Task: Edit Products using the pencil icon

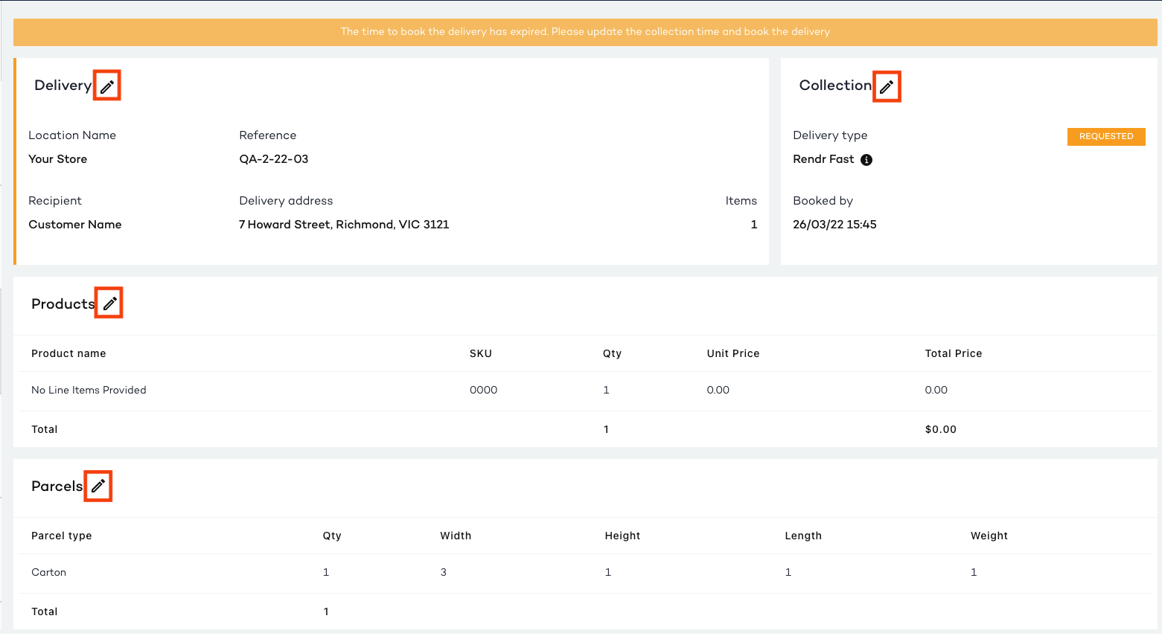Action: 109,303
